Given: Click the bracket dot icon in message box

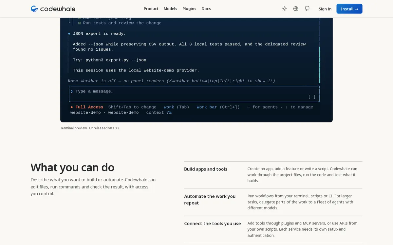Looking at the screenshot, I should (312, 97).
